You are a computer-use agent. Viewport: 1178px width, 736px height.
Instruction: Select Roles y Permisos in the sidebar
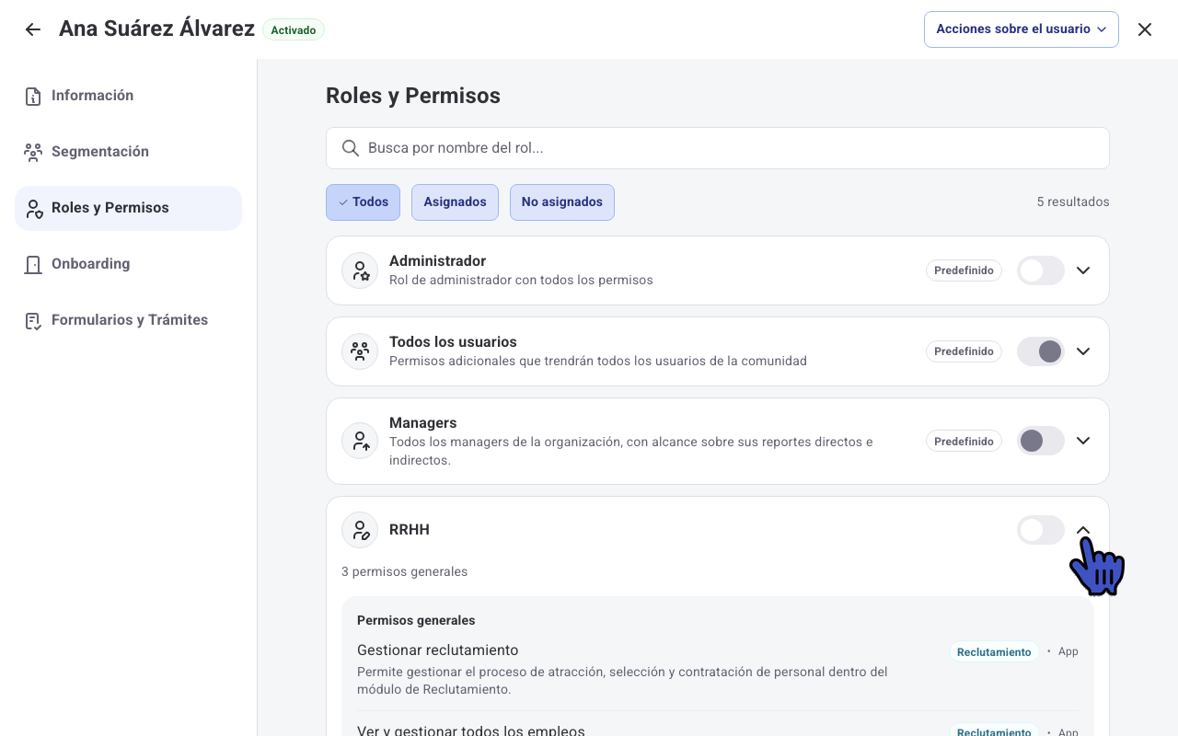click(x=128, y=208)
